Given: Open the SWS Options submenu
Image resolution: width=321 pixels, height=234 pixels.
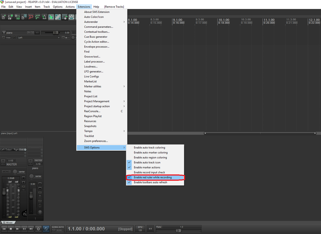Looking at the screenshot, I should coord(102,148).
